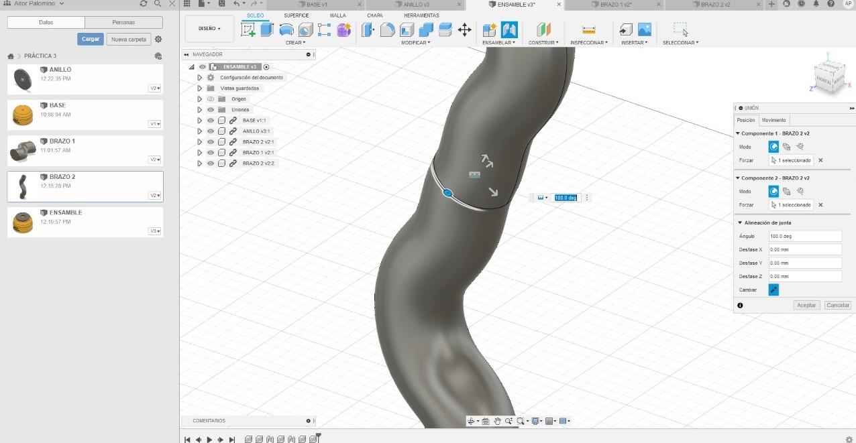Switch to Personas in data panel
Viewport: 856px width, 443px height.
[x=123, y=23]
